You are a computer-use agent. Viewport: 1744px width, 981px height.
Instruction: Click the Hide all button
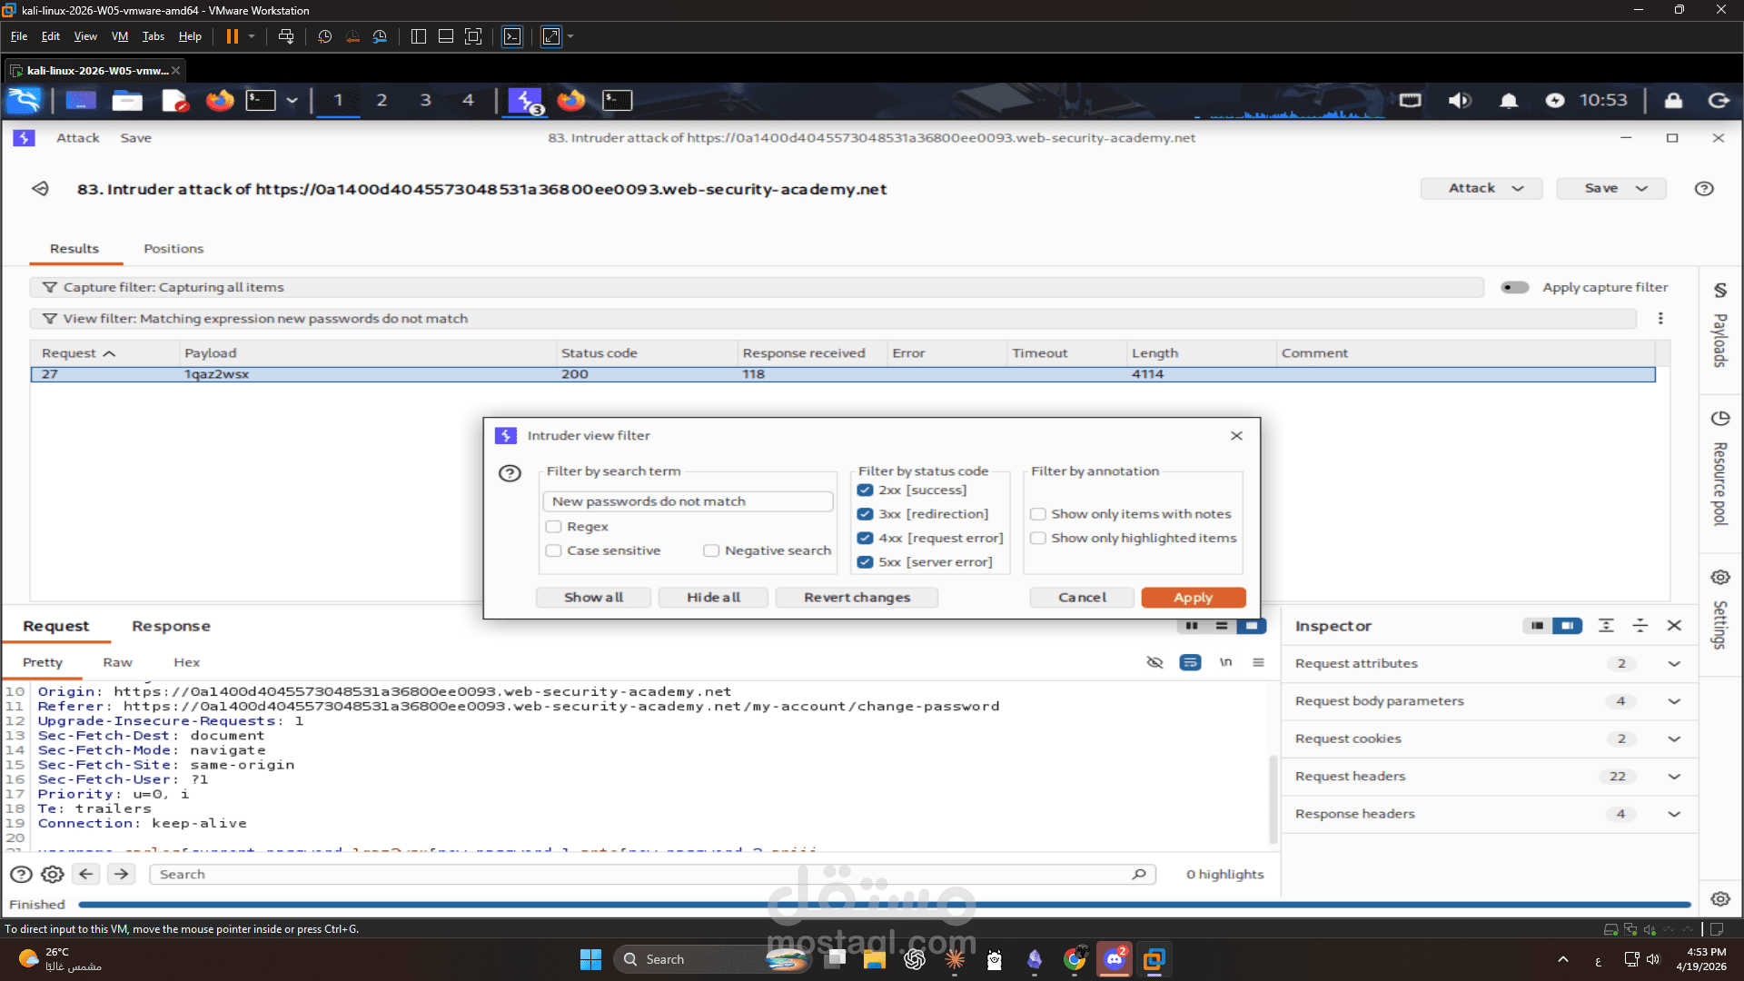[713, 598]
